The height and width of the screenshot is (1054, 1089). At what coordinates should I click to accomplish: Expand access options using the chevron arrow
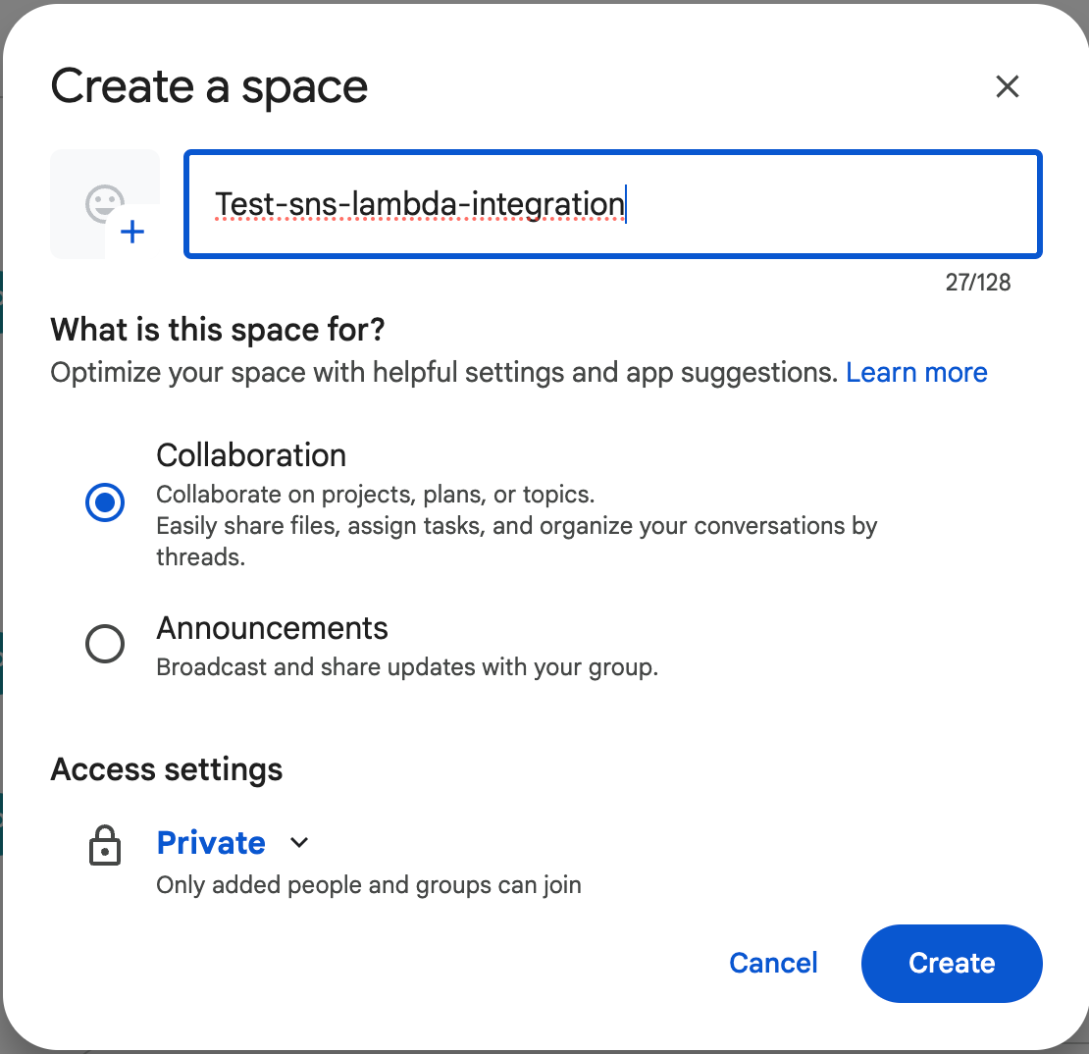(299, 843)
